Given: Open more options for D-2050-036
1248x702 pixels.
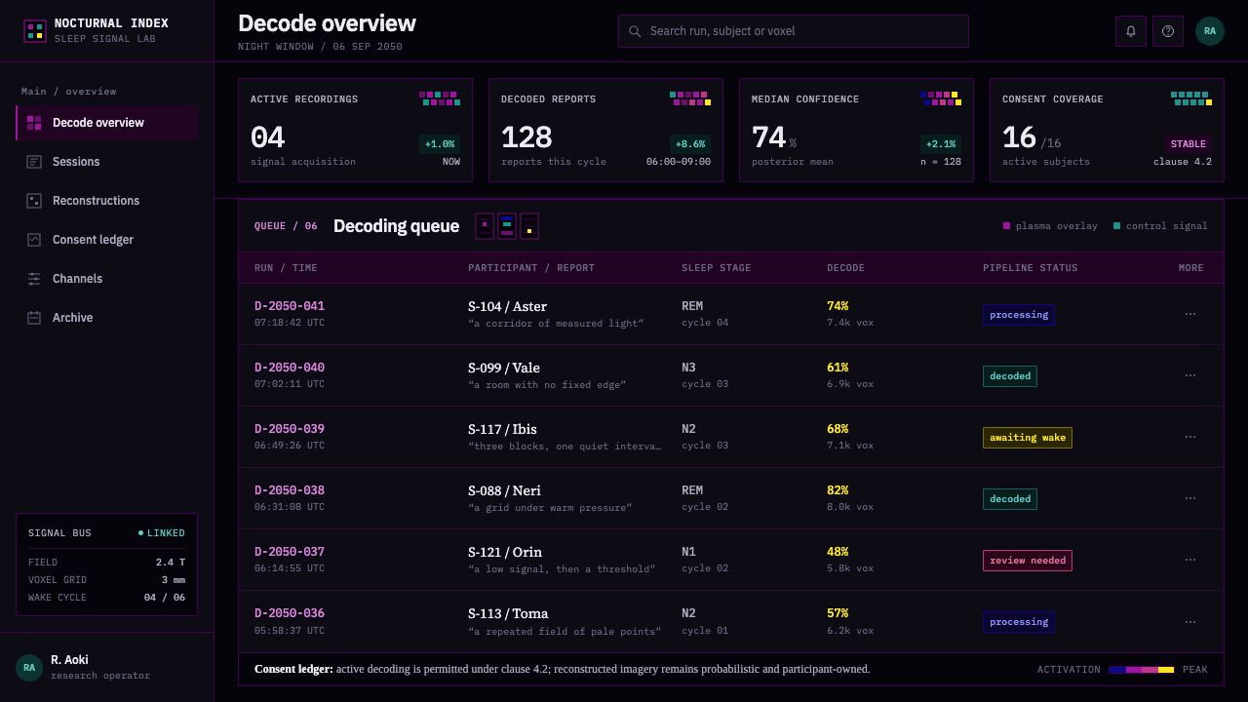Looking at the screenshot, I should click(x=1190, y=621).
